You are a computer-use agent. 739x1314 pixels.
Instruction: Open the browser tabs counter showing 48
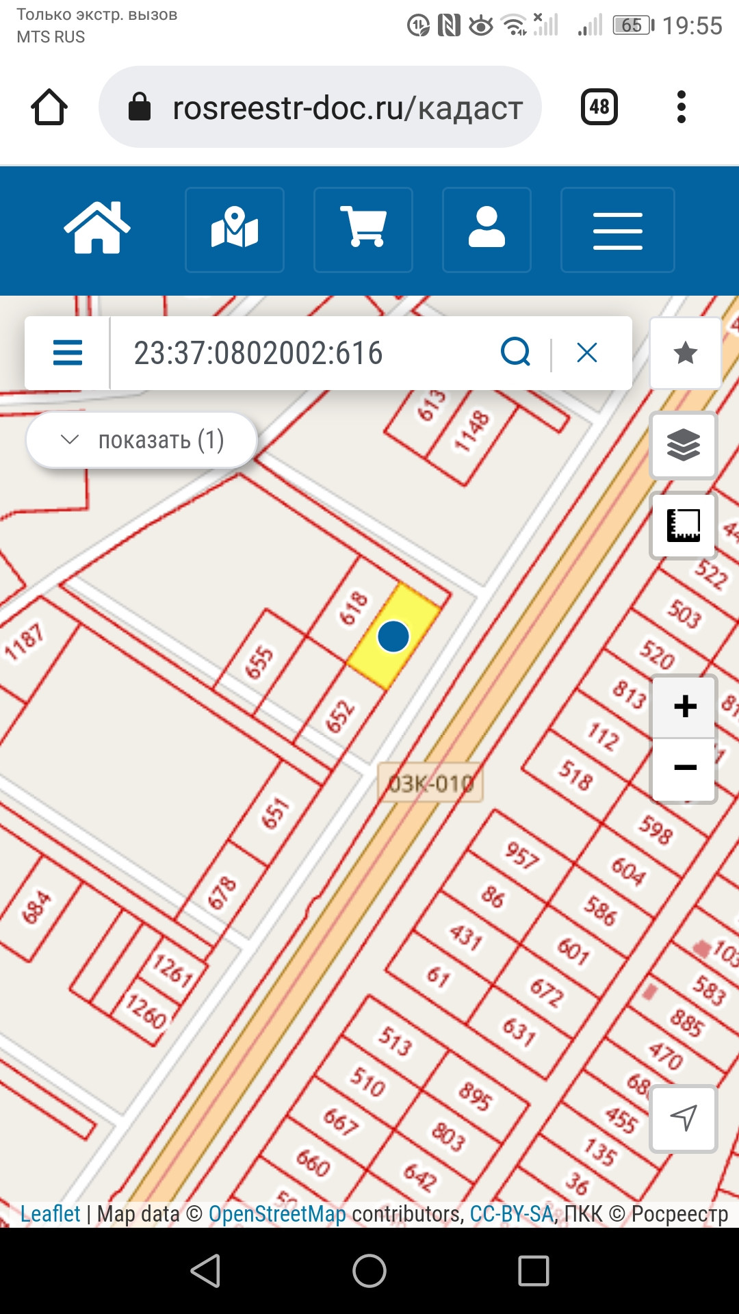pos(599,107)
